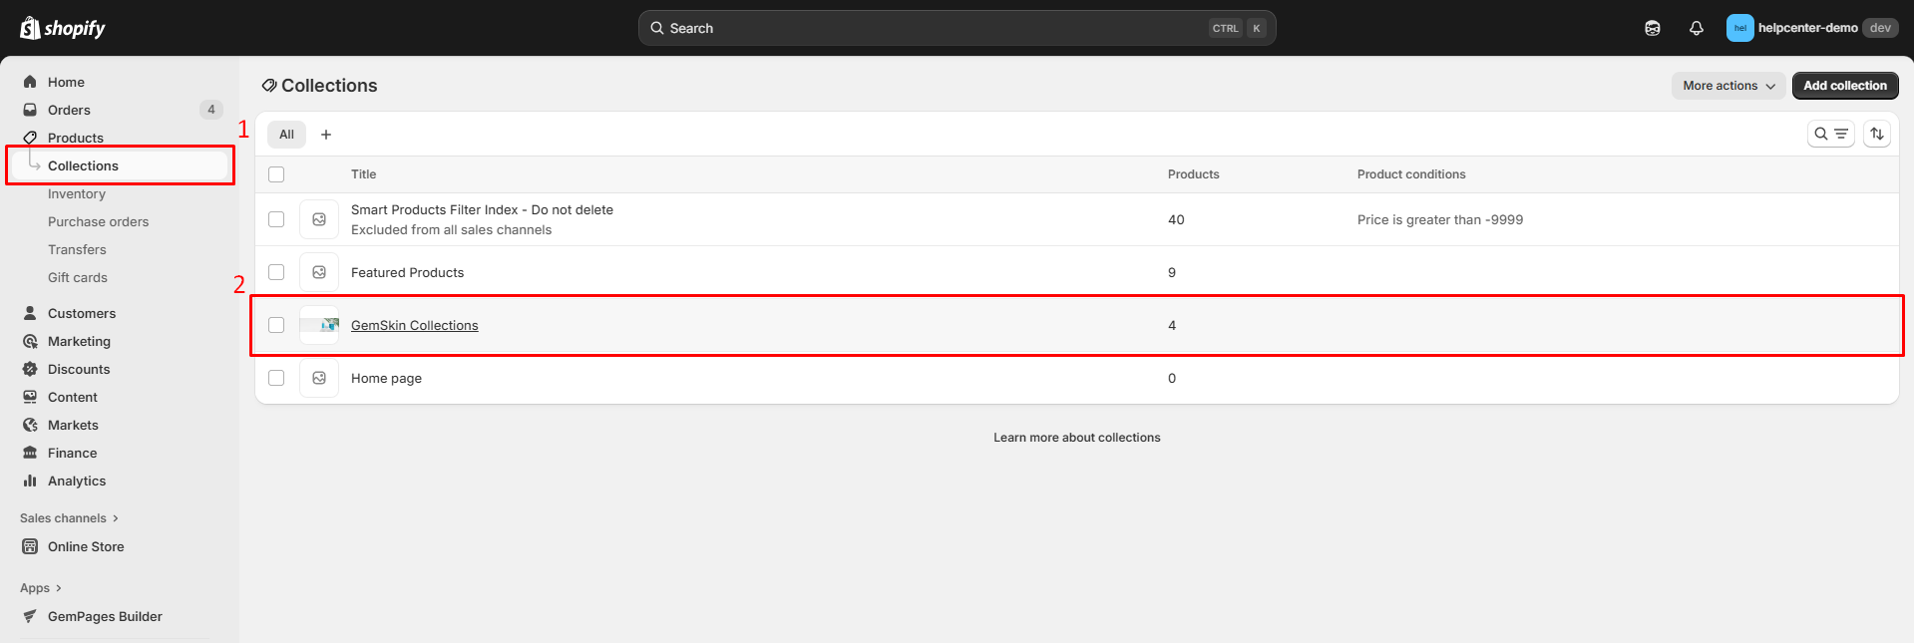Click the Products column header
Image resolution: width=1914 pixels, height=643 pixels.
pos(1194,174)
